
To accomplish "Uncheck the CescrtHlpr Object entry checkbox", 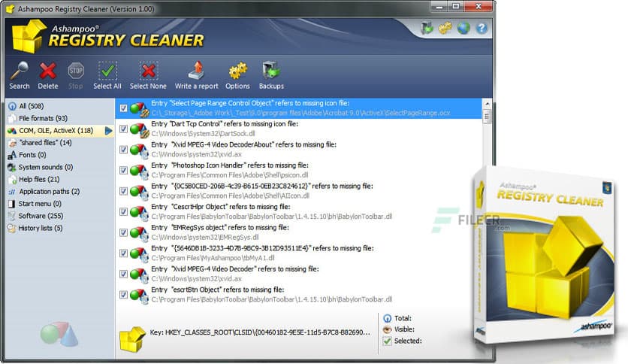I will tap(123, 211).
